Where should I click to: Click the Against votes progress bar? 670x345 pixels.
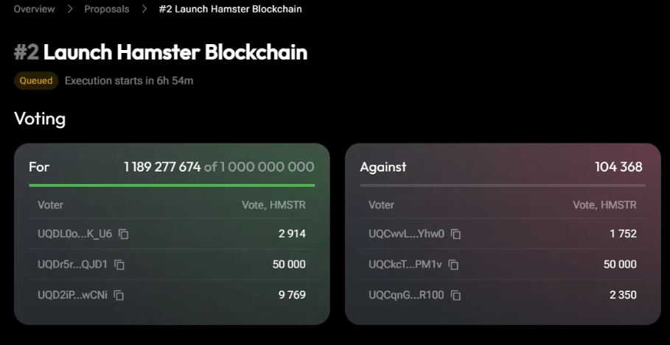click(x=501, y=185)
